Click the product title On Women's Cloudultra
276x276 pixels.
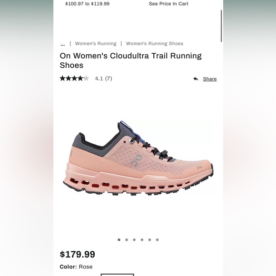pyautogui.click(x=130, y=60)
